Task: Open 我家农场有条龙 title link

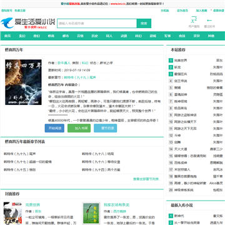Action: coord(117,205)
